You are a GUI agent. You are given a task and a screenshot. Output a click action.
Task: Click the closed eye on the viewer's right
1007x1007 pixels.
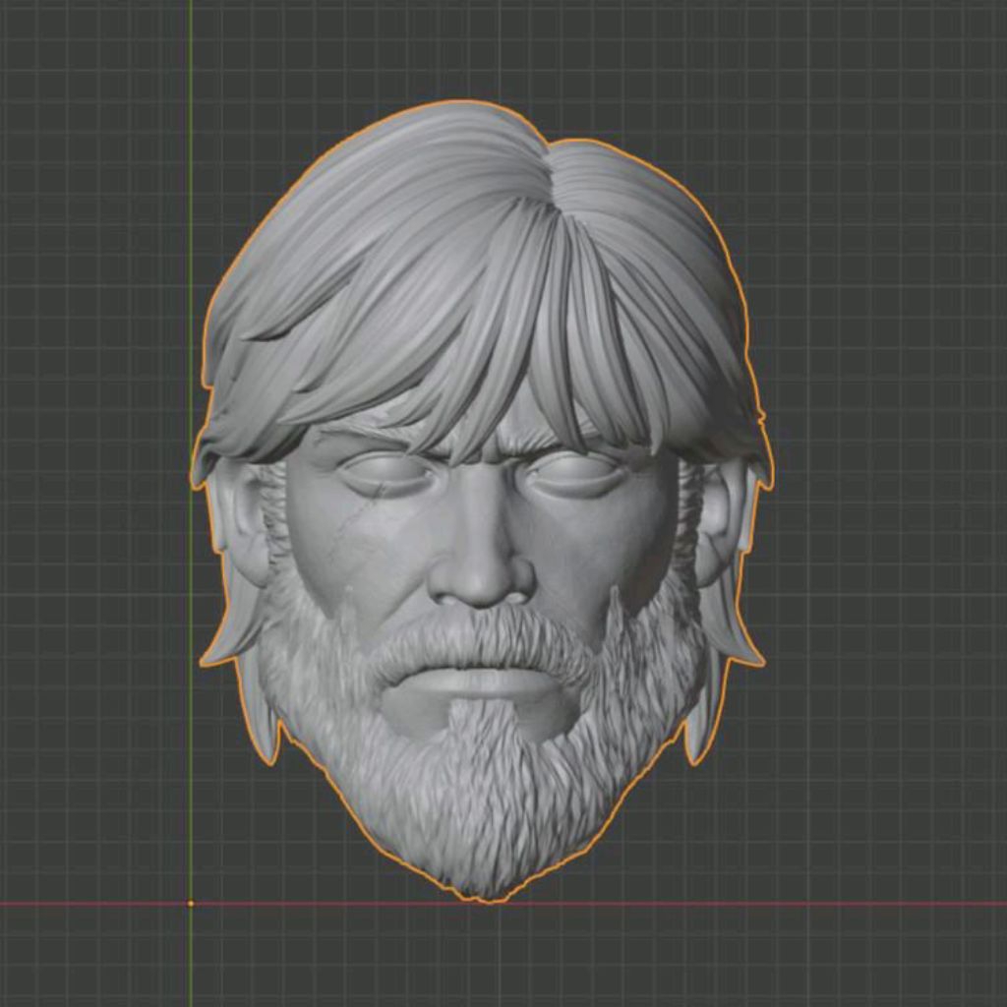(574, 474)
